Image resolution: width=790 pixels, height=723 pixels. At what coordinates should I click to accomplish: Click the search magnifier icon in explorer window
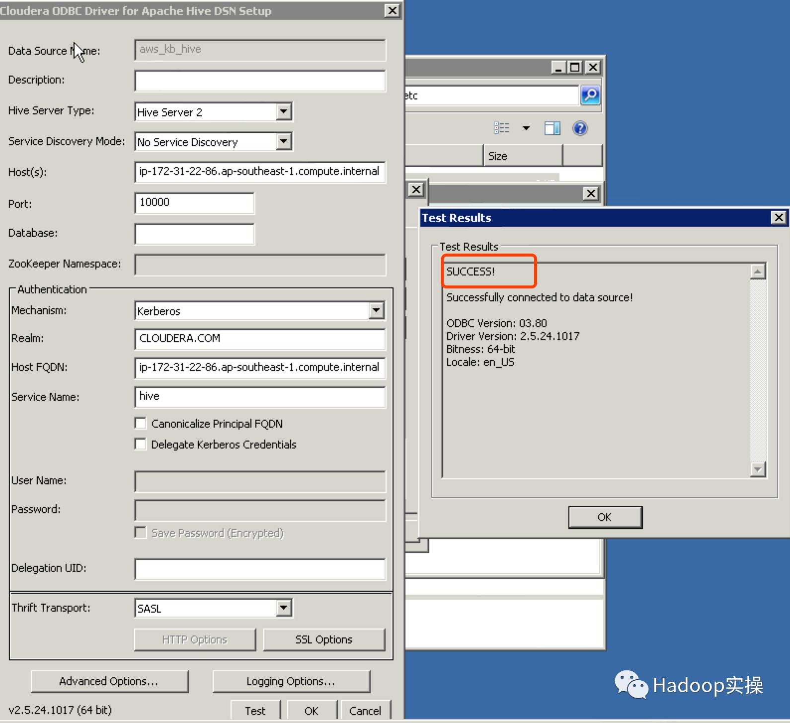pyautogui.click(x=590, y=94)
